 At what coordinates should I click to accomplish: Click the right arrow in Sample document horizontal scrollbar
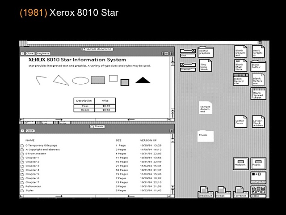point(59,120)
